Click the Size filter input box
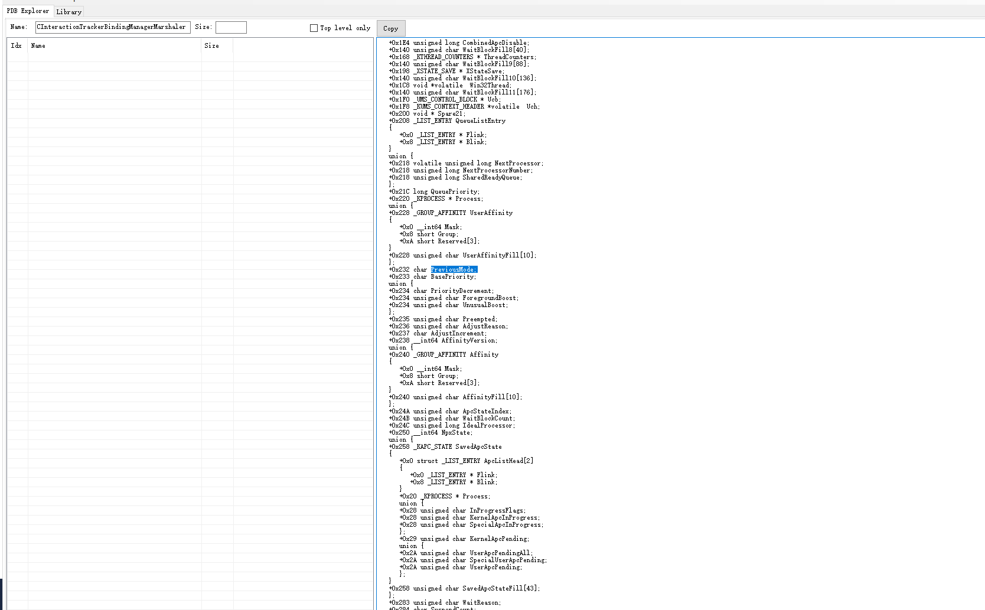The height and width of the screenshot is (610, 985). tap(231, 28)
